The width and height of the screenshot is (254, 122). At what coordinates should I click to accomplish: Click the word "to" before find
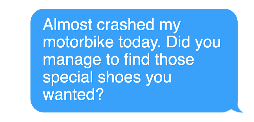tap(112, 59)
